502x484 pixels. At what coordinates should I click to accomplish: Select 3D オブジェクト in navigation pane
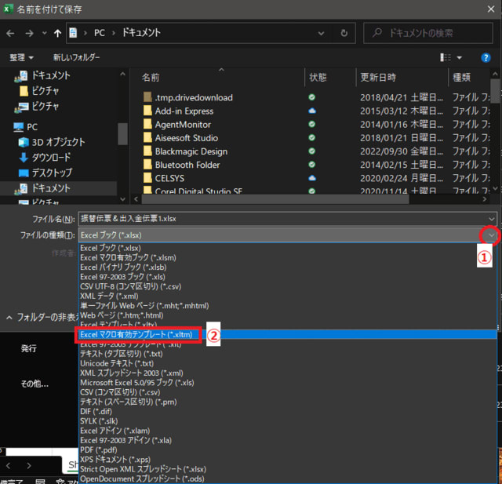(x=57, y=142)
